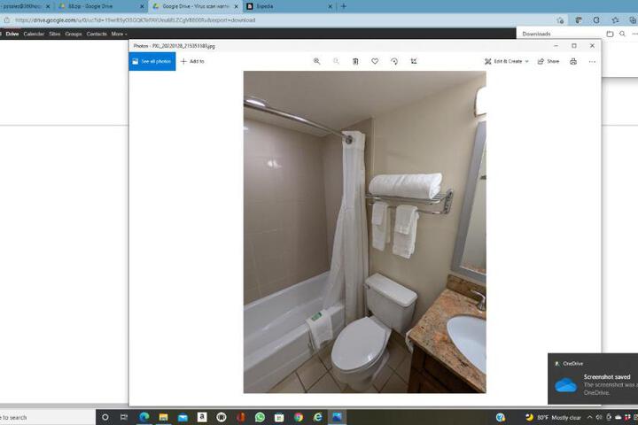
Task: Open Calendar from Google bar
Action: click(x=34, y=34)
